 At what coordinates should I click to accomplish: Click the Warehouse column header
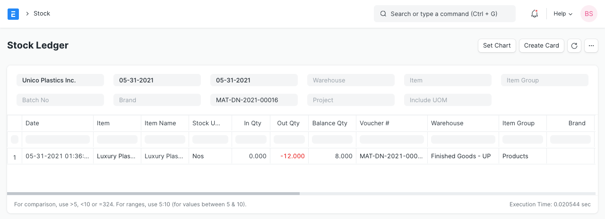[463, 123]
